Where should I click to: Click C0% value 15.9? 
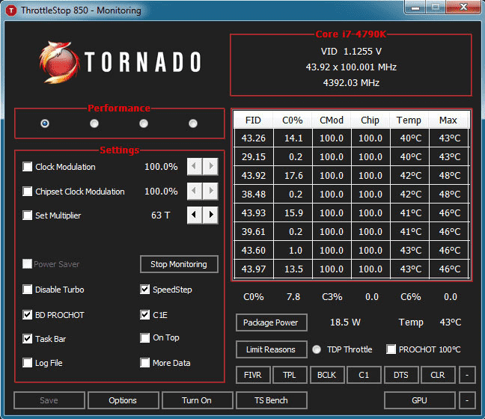[x=293, y=213]
